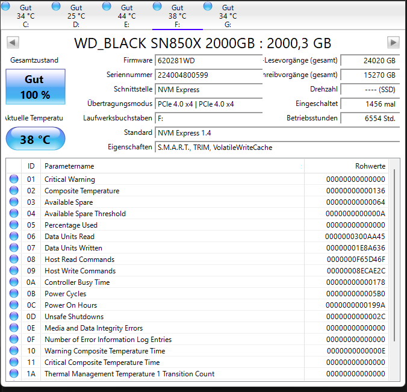
Task: Click status orb of Controller Busy Time row
Action: [x=14, y=282]
